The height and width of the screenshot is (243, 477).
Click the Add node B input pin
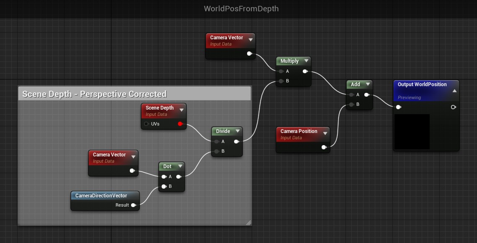(x=351, y=105)
